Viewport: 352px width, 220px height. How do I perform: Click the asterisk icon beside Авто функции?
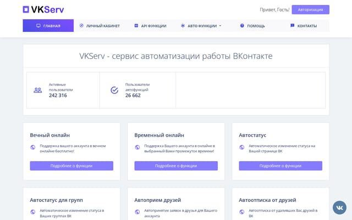[183, 26]
